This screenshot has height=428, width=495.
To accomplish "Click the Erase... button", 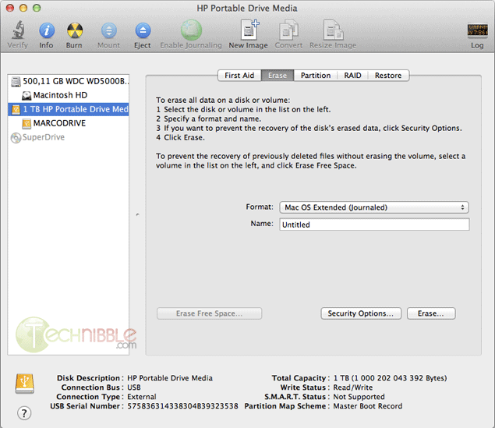I will point(431,313).
